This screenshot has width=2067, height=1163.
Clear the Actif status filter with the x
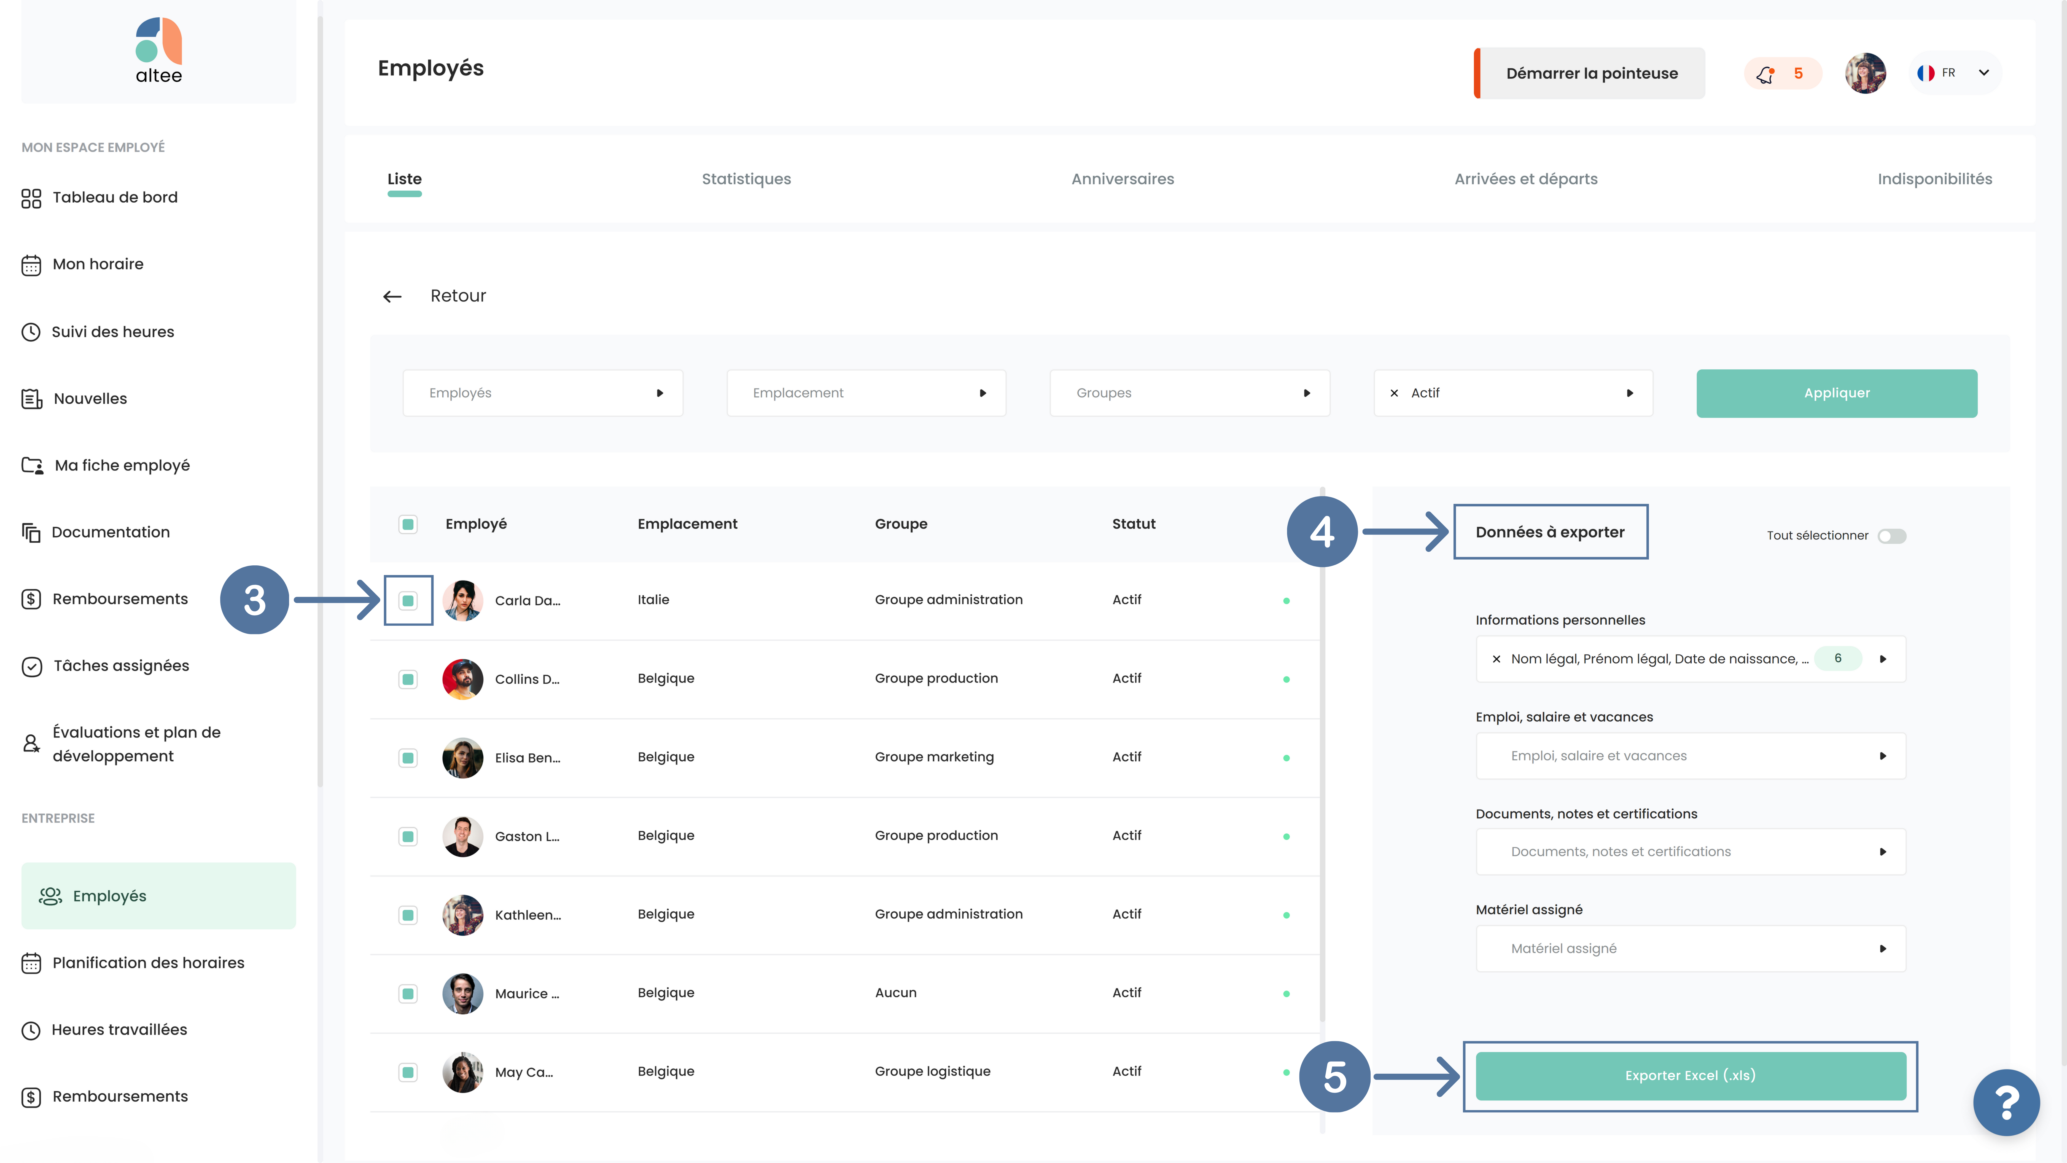click(1395, 393)
